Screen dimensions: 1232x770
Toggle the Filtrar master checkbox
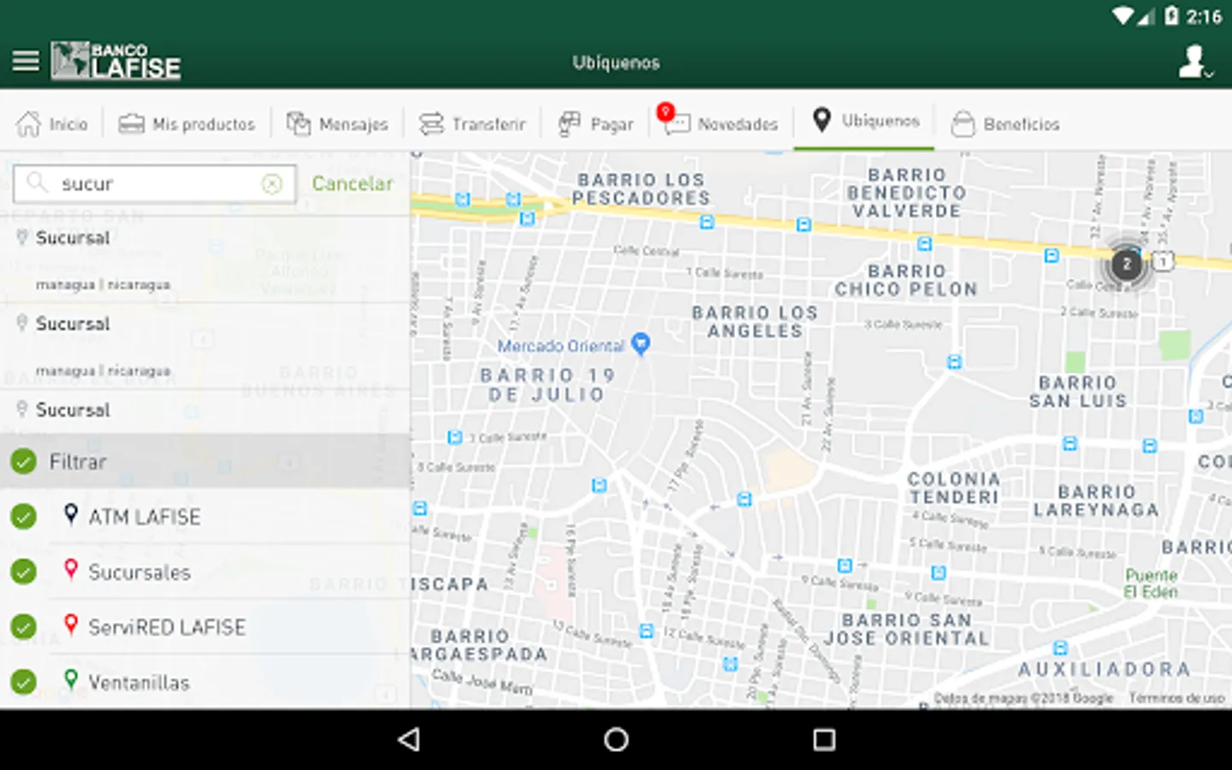coord(24,462)
